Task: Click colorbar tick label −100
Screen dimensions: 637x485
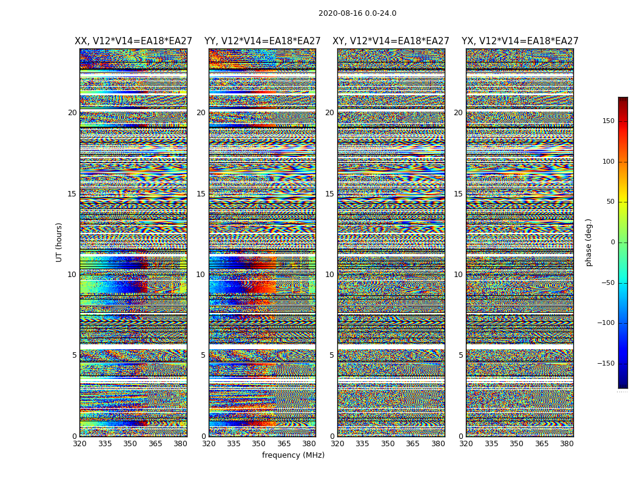Action: tap(605, 323)
